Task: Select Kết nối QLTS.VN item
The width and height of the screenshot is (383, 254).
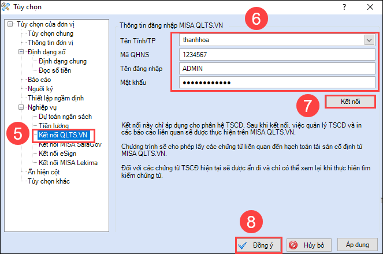Action: (64, 135)
